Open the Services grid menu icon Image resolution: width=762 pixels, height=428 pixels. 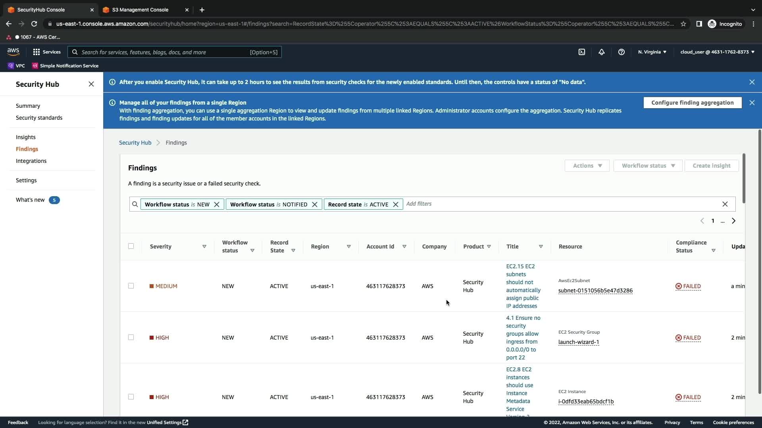(x=37, y=52)
